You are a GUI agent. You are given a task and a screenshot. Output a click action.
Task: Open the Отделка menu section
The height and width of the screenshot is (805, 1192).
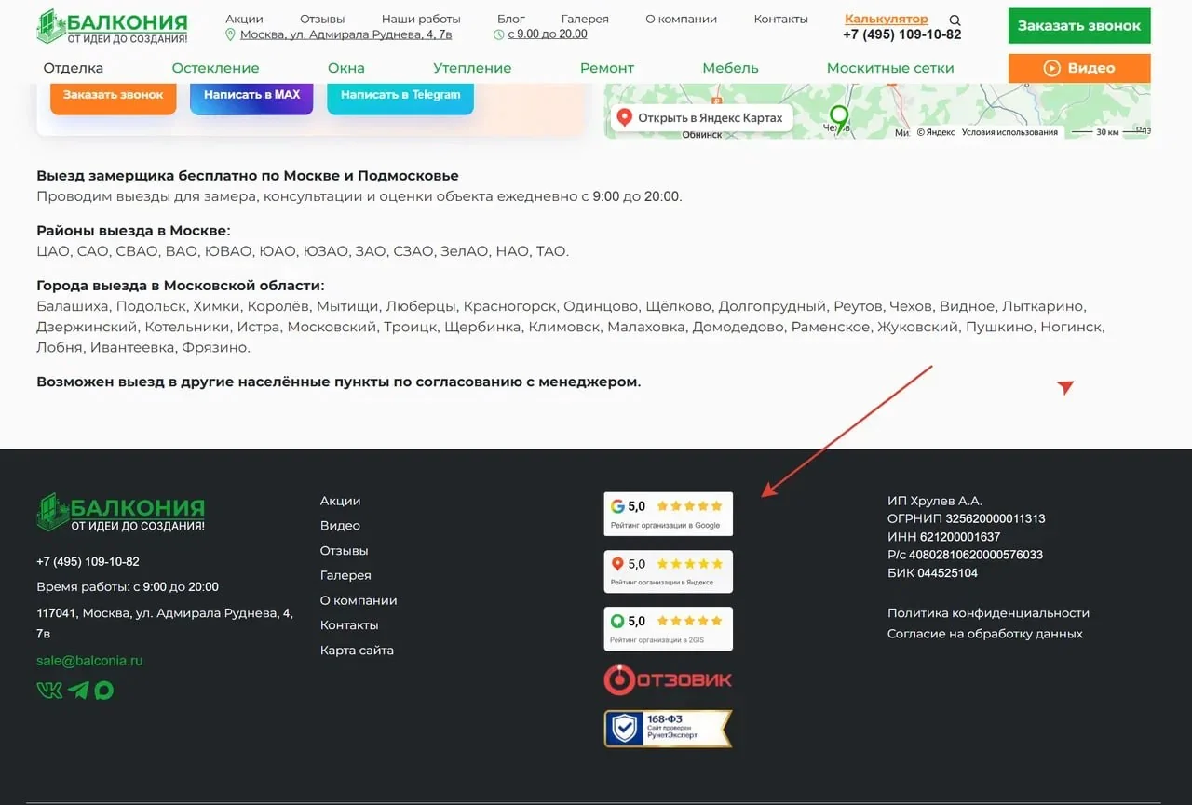pyautogui.click(x=74, y=68)
